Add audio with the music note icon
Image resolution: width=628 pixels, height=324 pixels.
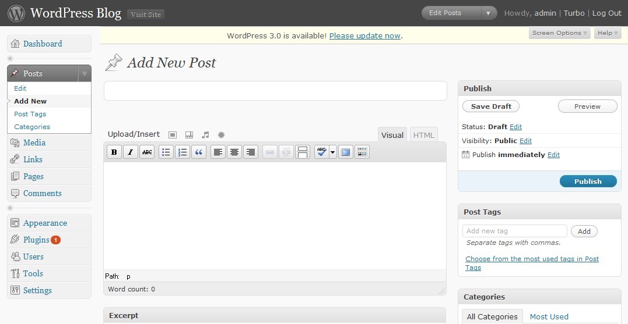(x=205, y=135)
